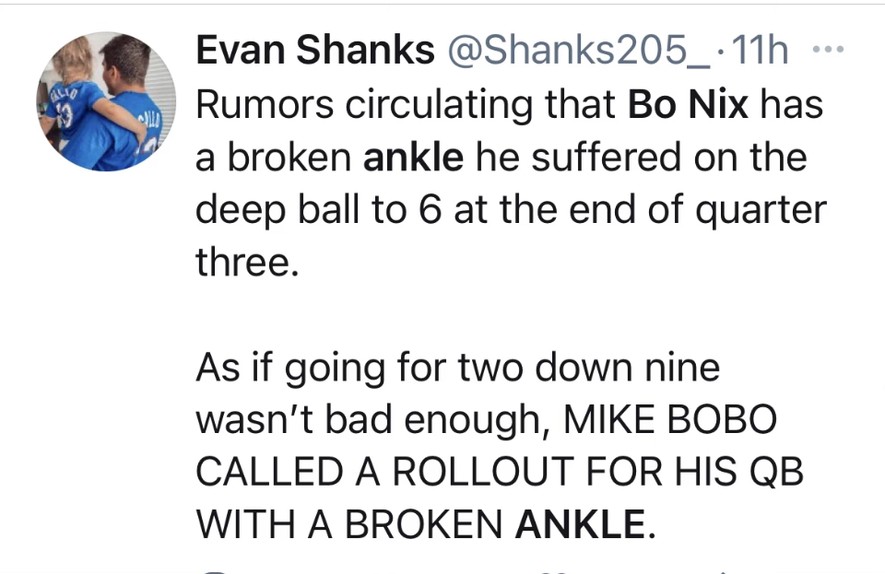
Task: Select the bold "Bo Nix" text
Action: point(688,105)
